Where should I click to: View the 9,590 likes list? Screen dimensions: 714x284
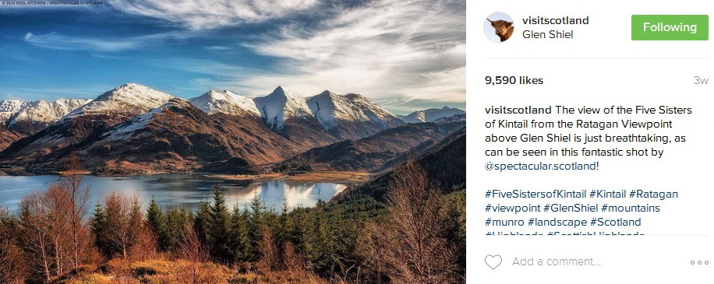[x=514, y=81]
